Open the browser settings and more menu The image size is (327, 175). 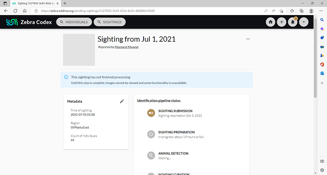(321, 11)
